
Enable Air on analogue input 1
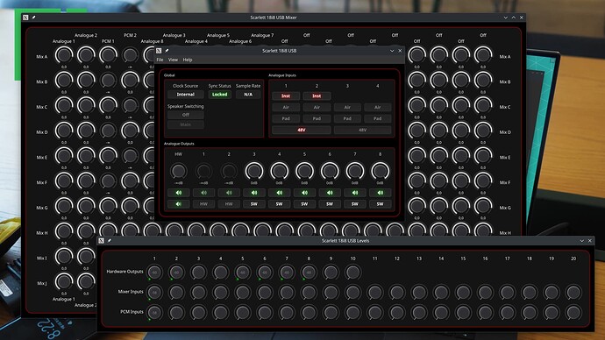tap(286, 107)
